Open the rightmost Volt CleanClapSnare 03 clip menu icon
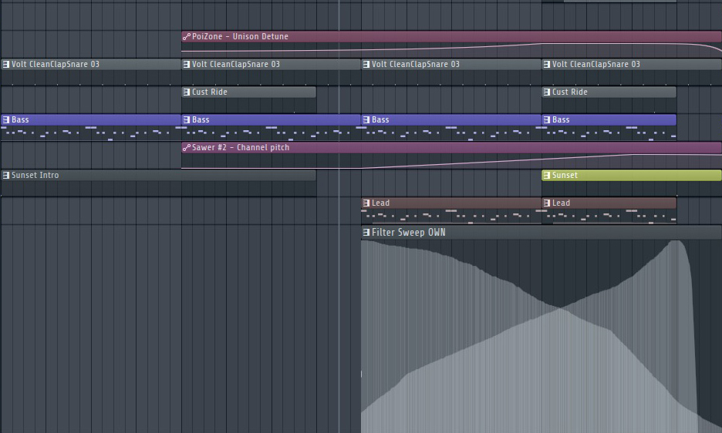722x433 pixels. [x=547, y=65]
